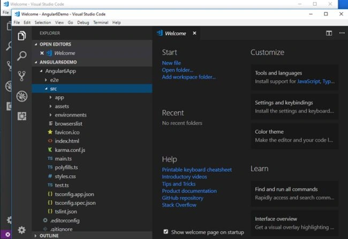
Task: Open the Explorer view in activity bar
Action: (22, 36)
